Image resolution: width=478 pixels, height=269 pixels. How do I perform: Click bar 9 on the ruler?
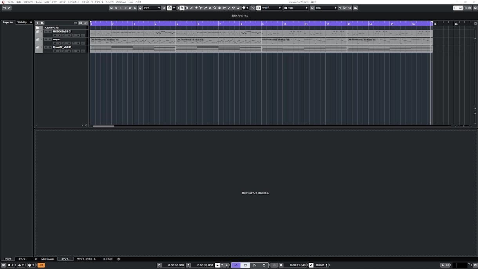[263, 24]
